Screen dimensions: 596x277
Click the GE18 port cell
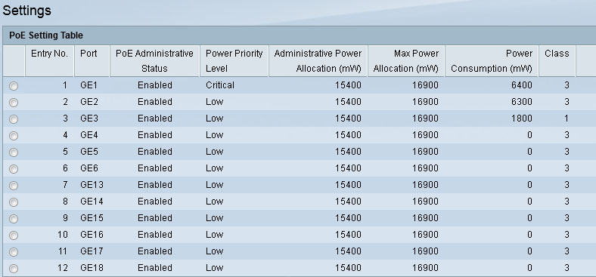[x=92, y=268]
